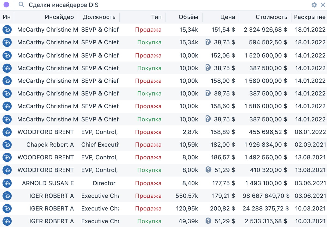Click the Должность column header
327x227 pixels.
tap(99, 17)
